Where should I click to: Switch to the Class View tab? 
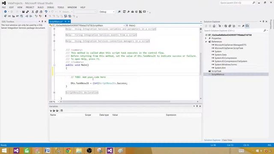[227, 140]
